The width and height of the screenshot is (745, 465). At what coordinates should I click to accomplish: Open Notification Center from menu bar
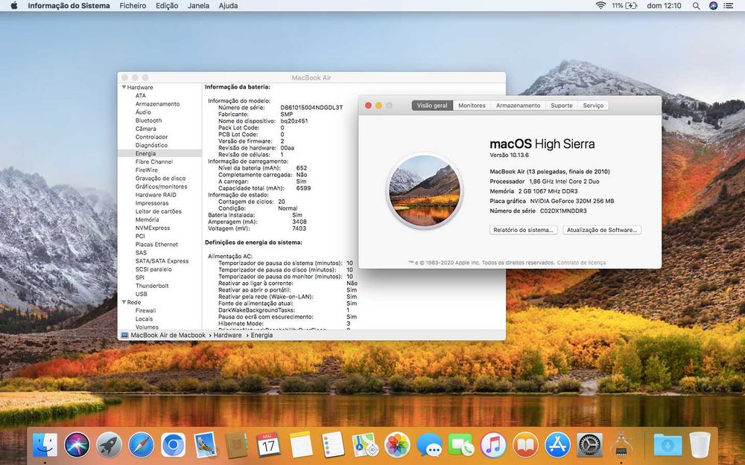(728, 6)
